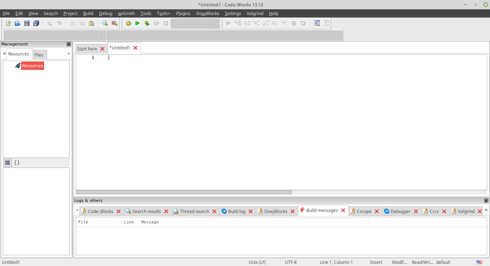Open the File menu
Image resolution: width=490 pixels, height=266 pixels.
point(6,13)
